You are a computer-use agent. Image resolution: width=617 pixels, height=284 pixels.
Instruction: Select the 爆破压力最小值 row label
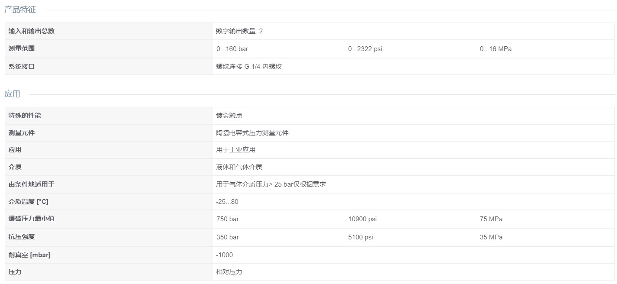click(32, 219)
